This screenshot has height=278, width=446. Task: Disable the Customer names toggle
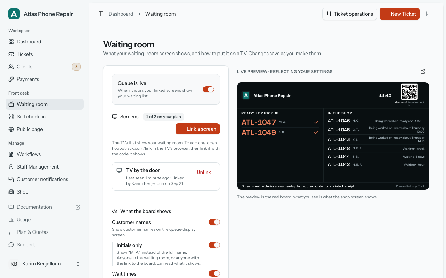coord(214,222)
